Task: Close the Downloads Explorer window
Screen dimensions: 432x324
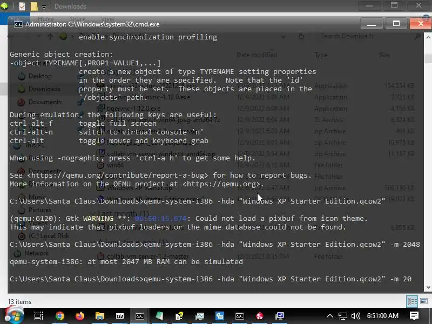Action: pos(418,5)
